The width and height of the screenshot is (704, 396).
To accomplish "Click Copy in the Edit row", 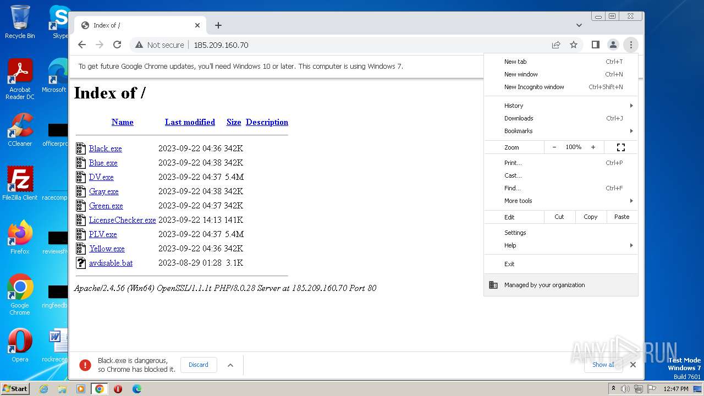I will click(x=591, y=217).
